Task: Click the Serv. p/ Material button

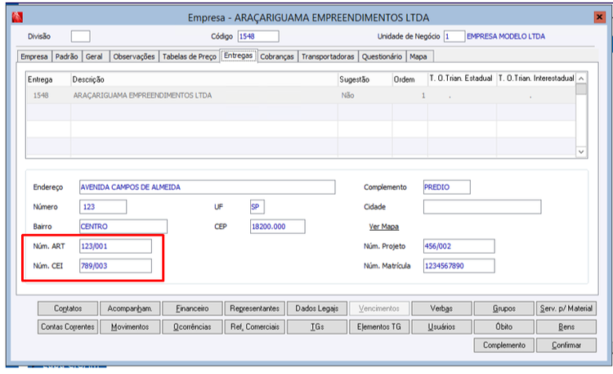Action: pyautogui.click(x=566, y=309)
